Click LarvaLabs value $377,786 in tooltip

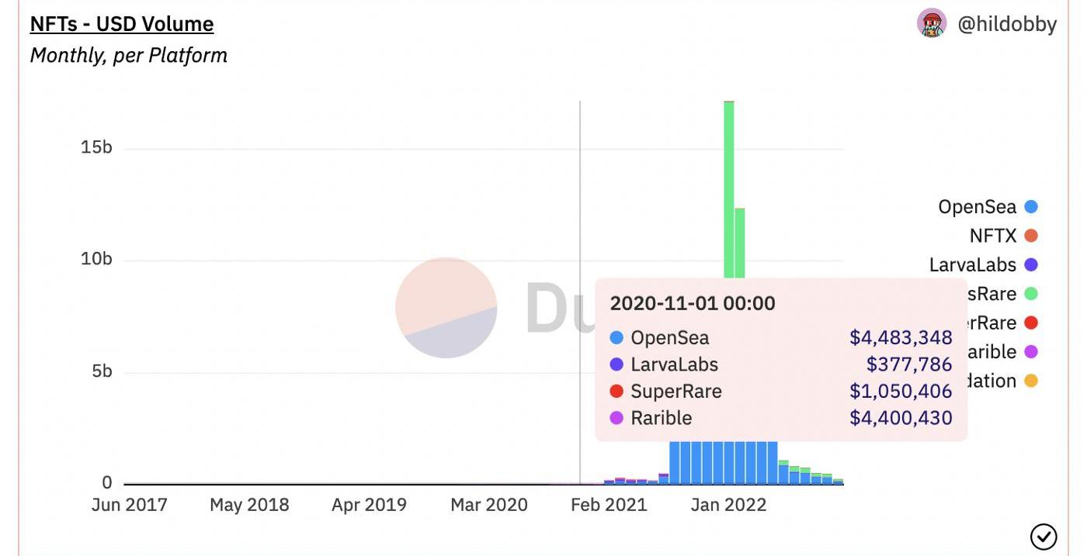(x=909, y=364)
